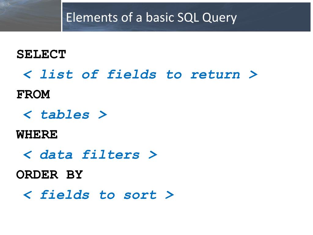Click the WHERE keyword text
Screen dimensions: 313x235
[x=37, y=135]
